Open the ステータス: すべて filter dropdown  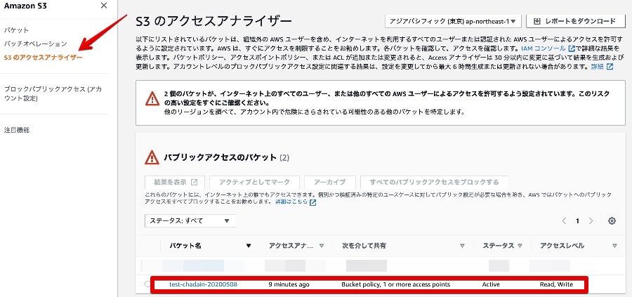[190, 220]
